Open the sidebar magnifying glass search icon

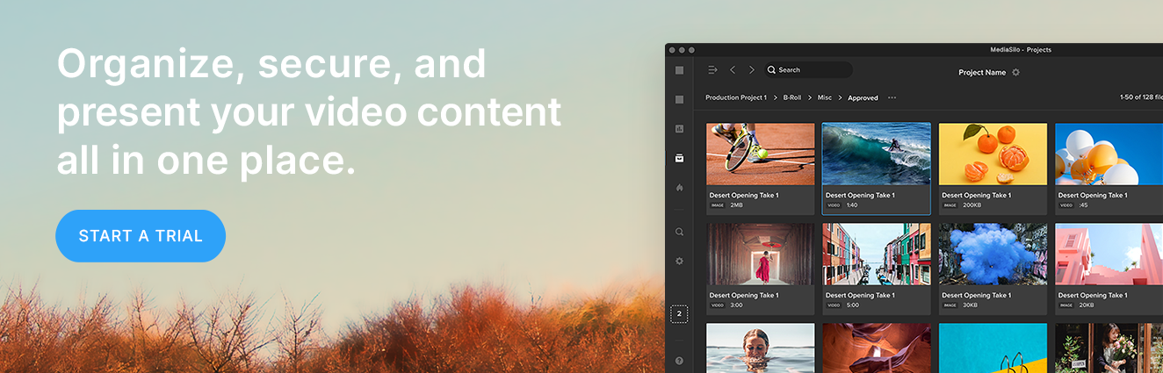(x=679, y=233)
